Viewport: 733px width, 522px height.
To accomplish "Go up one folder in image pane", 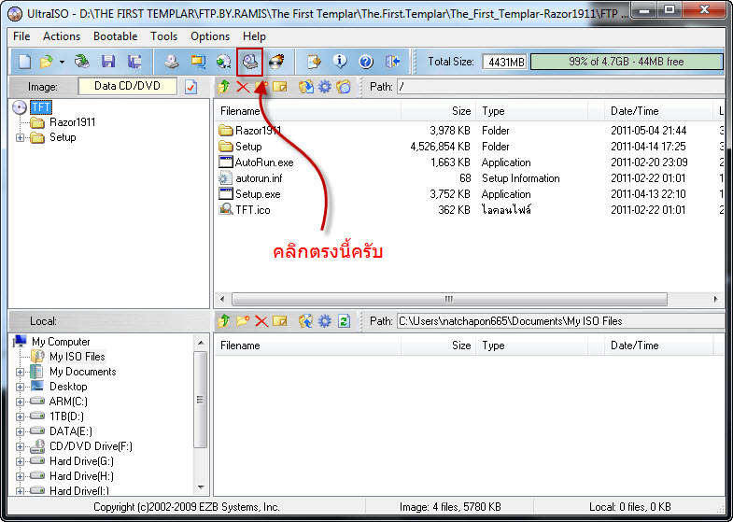I will (x=224, y=87).
